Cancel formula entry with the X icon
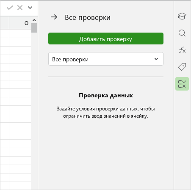The width and height of the screenshot is (191, 190). [x=20, y=8]
